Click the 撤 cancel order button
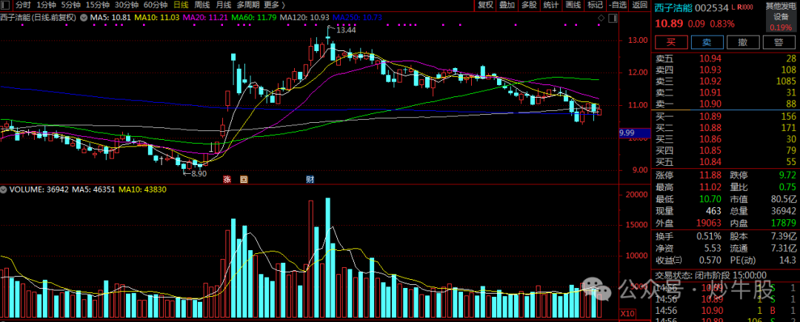 tap(742, 41)
